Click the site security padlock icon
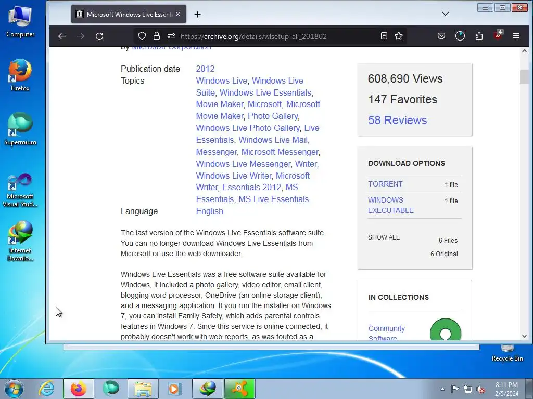The width and height of the screenshot is (533, 399). pyautogui.click(x=156, y=36)
